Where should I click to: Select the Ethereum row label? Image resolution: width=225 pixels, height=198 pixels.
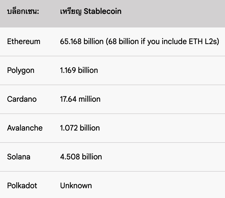coord(24,42)
